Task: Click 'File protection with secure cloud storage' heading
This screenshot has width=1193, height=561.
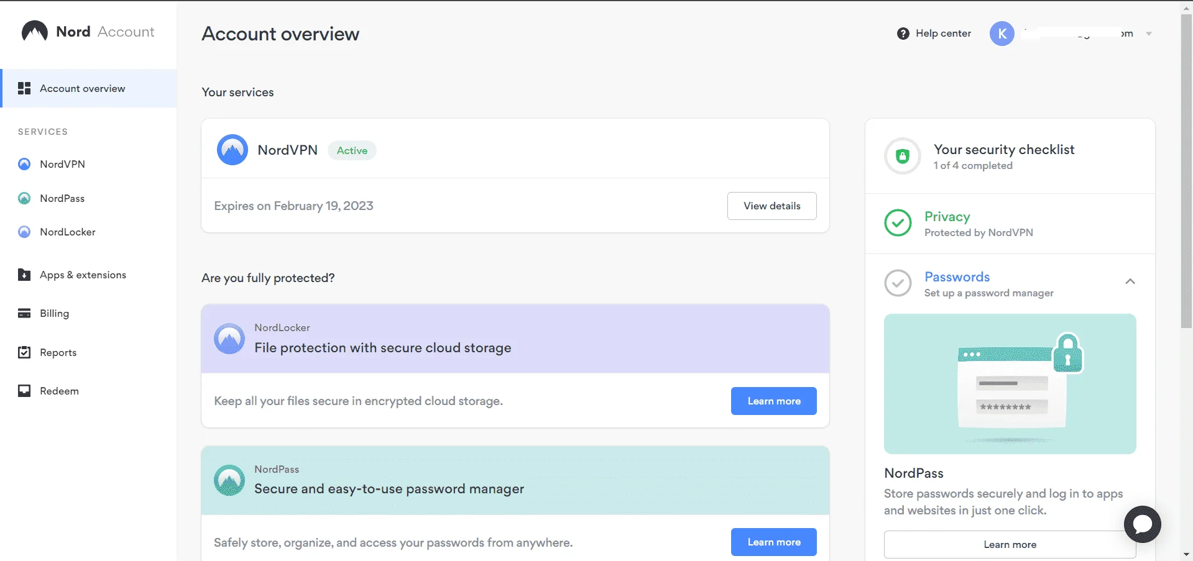Action: click(383, 347)
